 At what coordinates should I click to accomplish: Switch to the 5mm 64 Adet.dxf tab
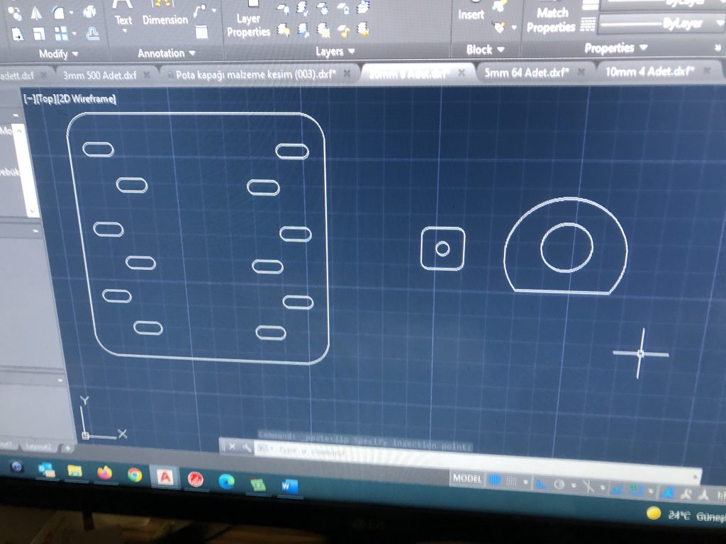(527, 73)
